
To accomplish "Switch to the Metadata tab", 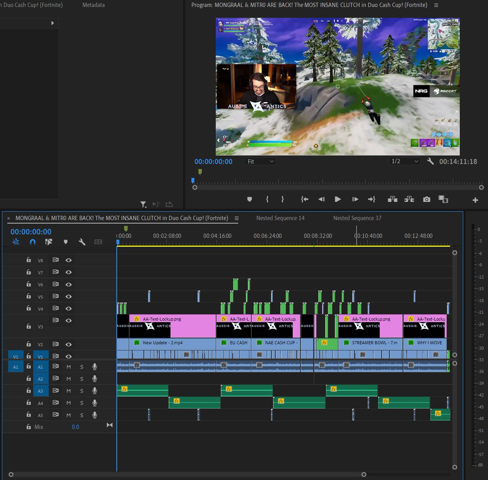I will click(94, 5).
